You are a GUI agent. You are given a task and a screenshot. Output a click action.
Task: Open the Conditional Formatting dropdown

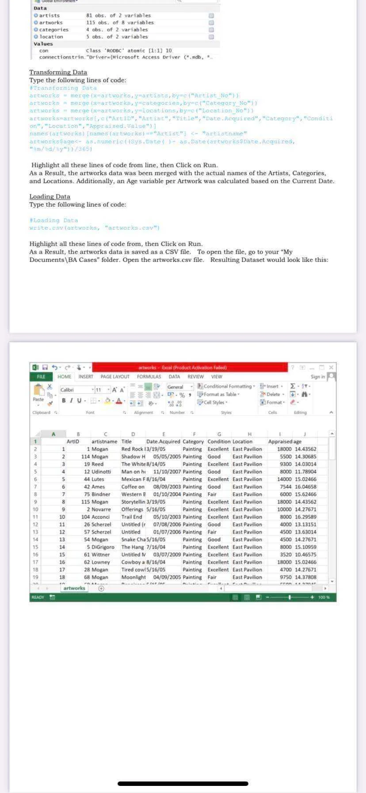(226, 386)
